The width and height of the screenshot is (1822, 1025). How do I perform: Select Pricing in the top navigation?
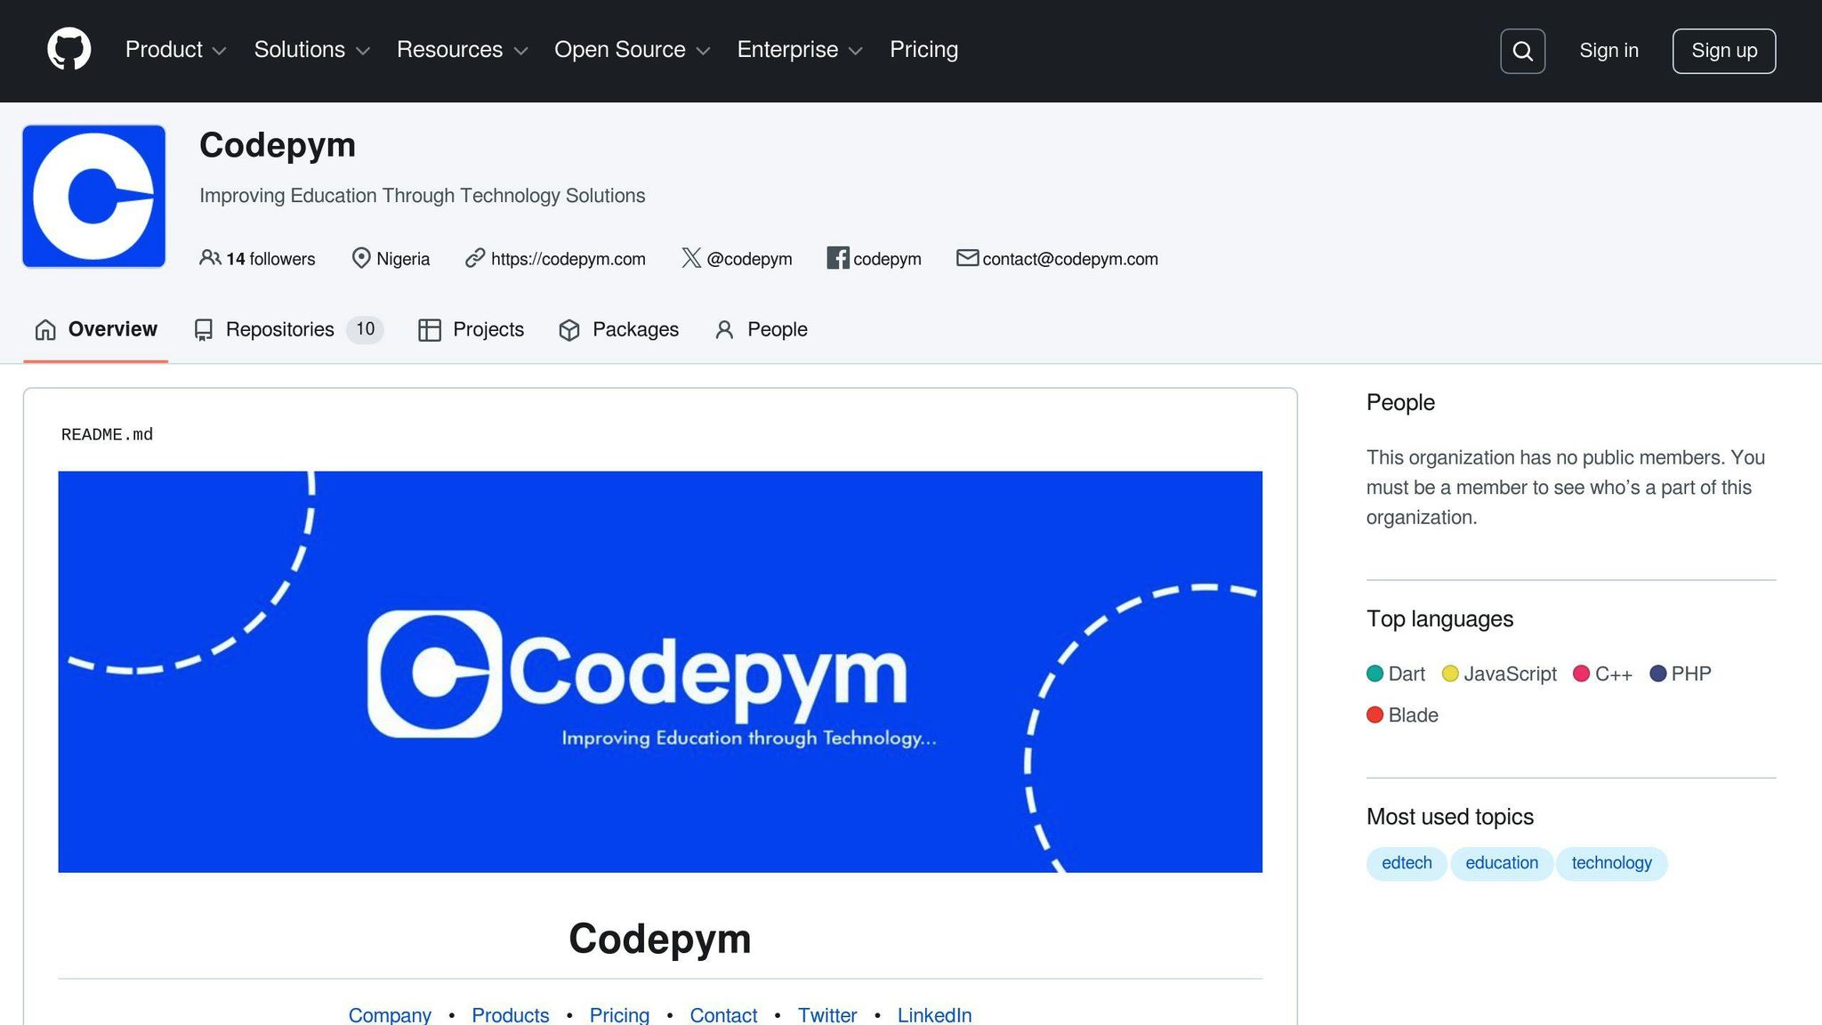click(x=923, y=50)
